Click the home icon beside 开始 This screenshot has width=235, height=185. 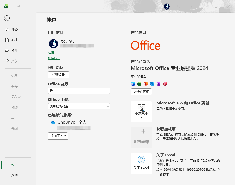point(7,29)
